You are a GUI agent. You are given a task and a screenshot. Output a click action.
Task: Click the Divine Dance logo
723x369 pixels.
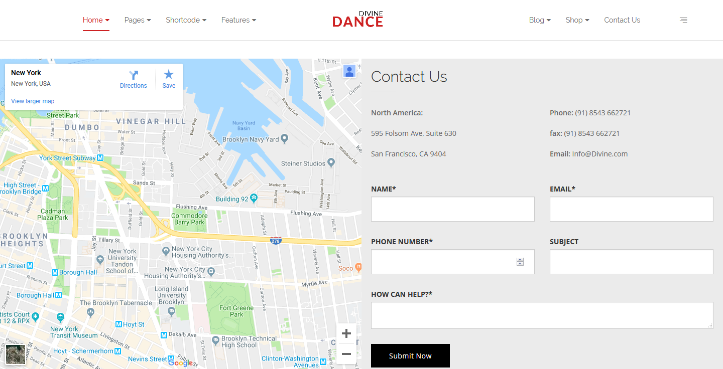[x=357, y=20]
